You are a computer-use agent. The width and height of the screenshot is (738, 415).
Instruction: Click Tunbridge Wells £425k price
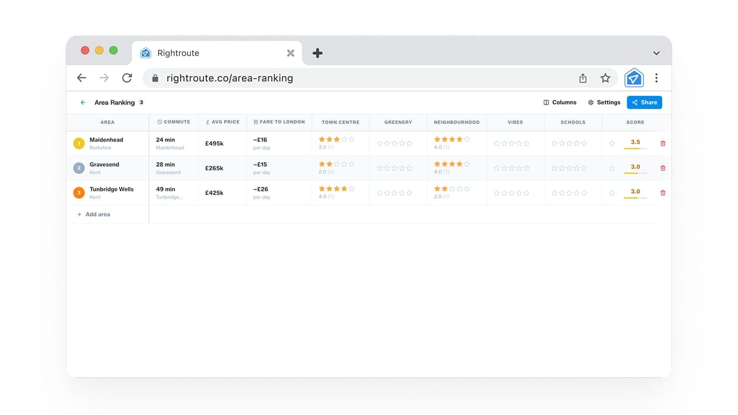pos(214,192)
